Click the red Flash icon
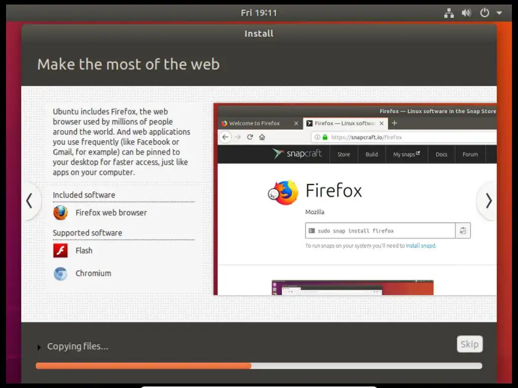Image resolution: width=518 pixels, height=388 pixels. (61, 251)
